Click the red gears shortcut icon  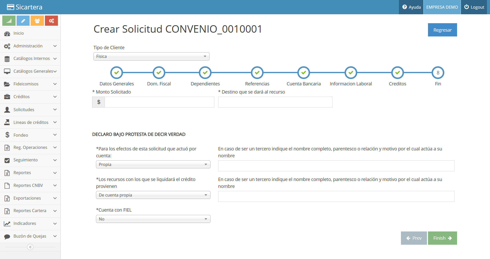(51, 21)
